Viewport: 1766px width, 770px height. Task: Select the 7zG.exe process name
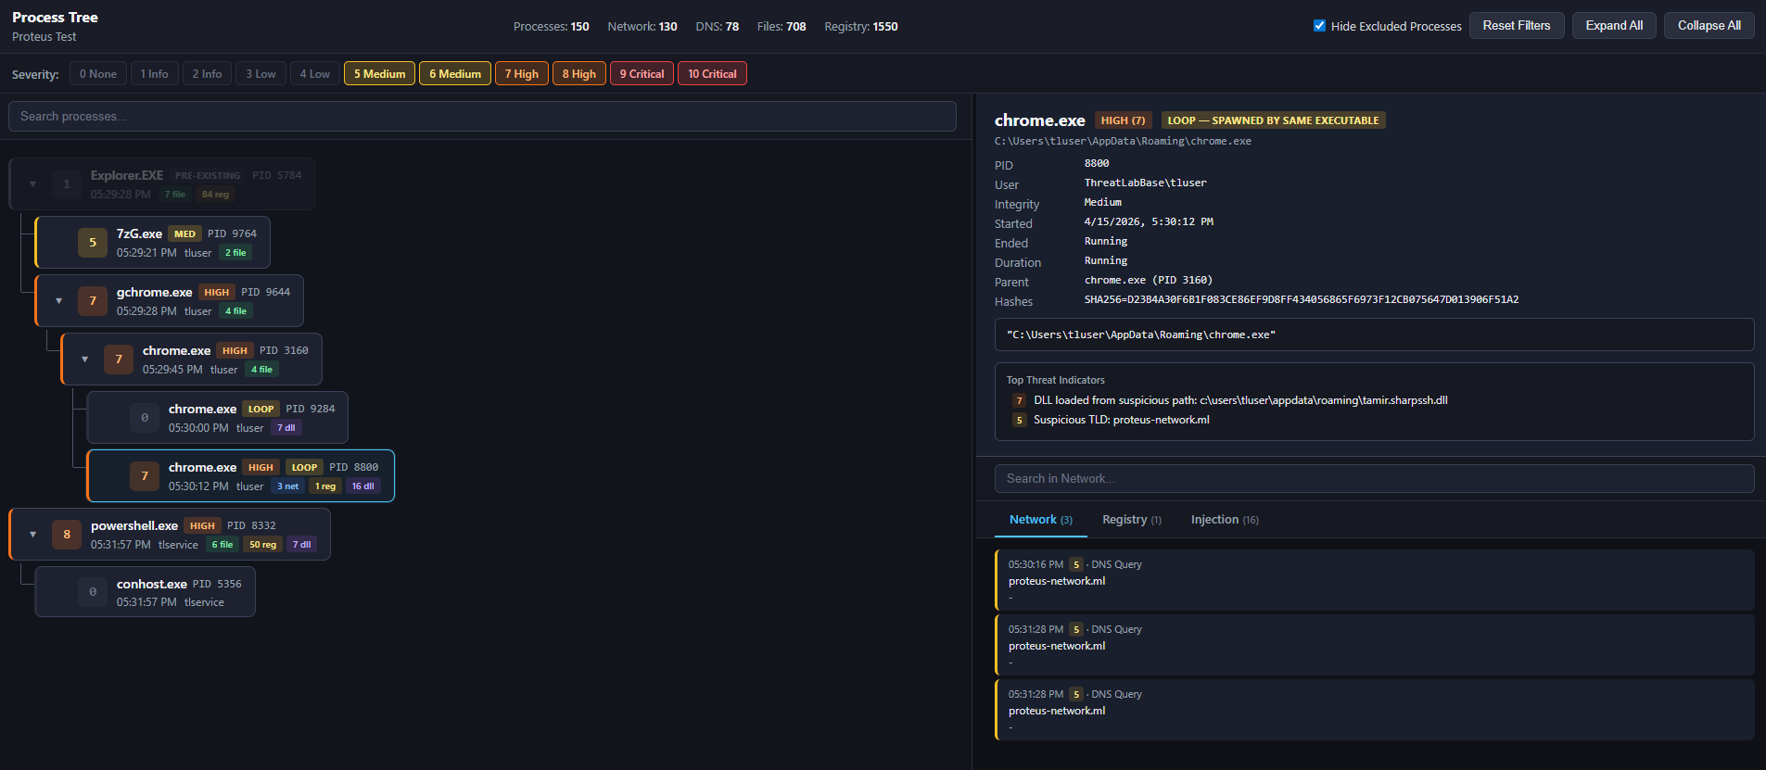pos(139,234)
